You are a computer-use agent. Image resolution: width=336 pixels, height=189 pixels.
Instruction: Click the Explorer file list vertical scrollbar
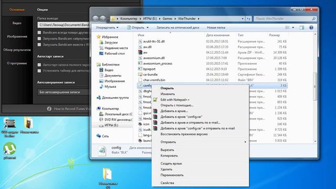(x=315, y=86)
